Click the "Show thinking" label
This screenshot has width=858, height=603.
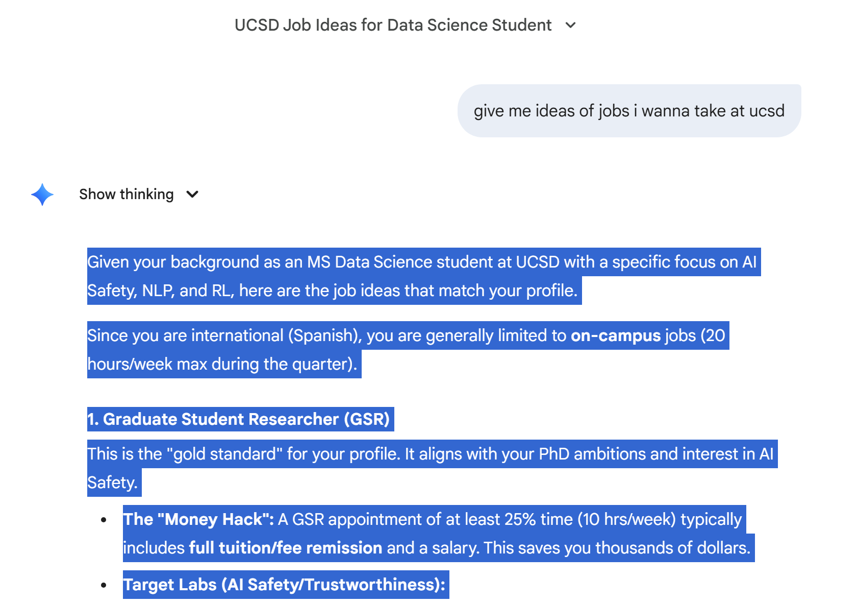tap(126, 195)
